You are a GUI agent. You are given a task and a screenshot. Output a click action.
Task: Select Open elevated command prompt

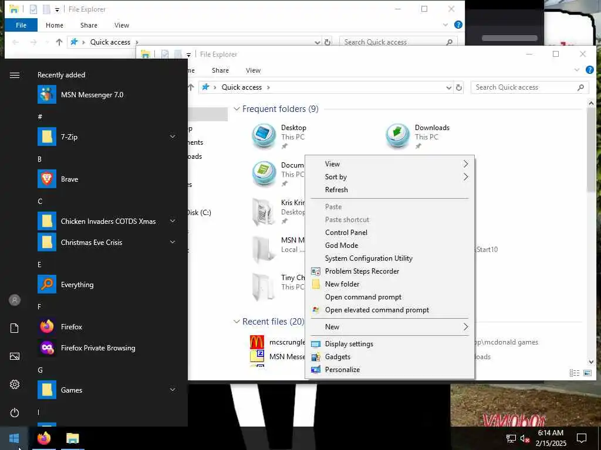tap(390, 310)
